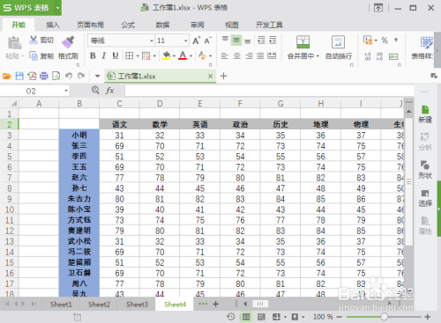Click the 分析 icon in right sidebar
This screenshot has height=323, width=441.
pos(425,137)
